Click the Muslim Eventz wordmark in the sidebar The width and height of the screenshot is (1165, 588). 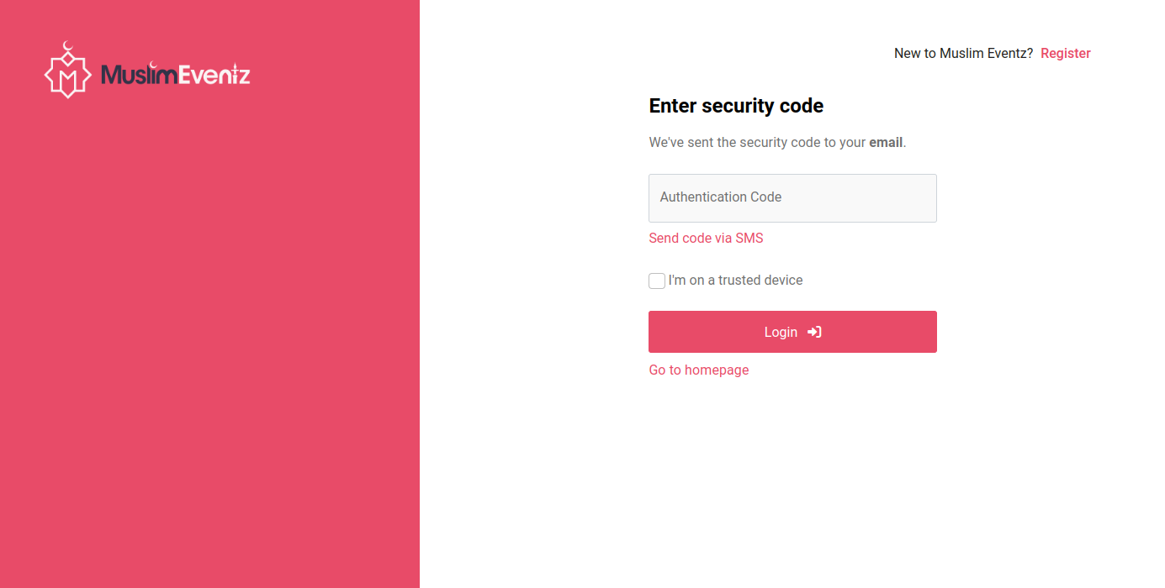[x=174, y=75]
